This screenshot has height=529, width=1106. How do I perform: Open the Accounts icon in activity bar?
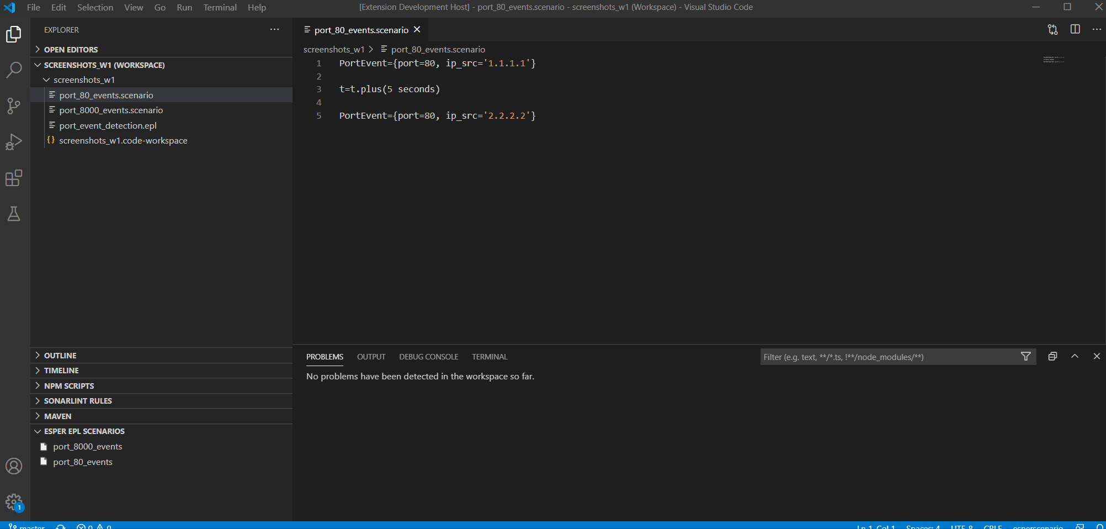click(13, 466)
